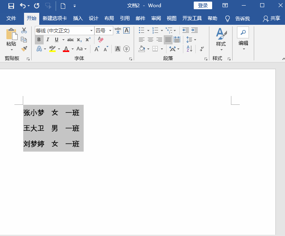Open the undo history dropdown arrow
This screenshot has width=285, height=236.
pos(28,6)
